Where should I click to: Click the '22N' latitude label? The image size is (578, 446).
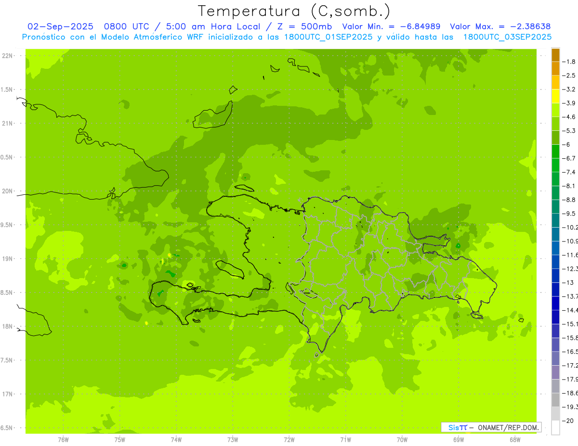8,56
